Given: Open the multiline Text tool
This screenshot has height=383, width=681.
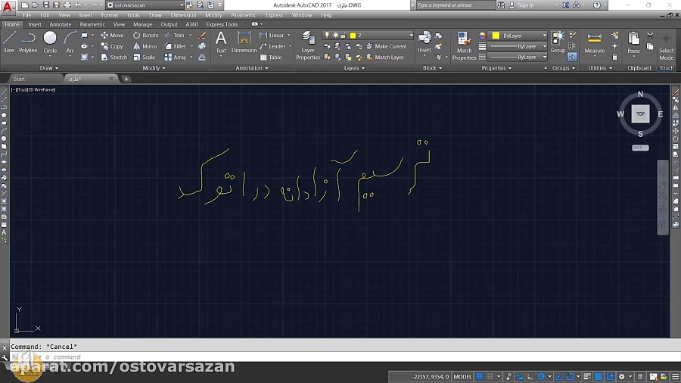Looking at the screenshot, I should click(x=221, y=42).
